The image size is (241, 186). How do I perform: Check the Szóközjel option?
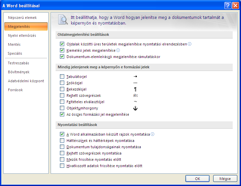click(62, 83)
